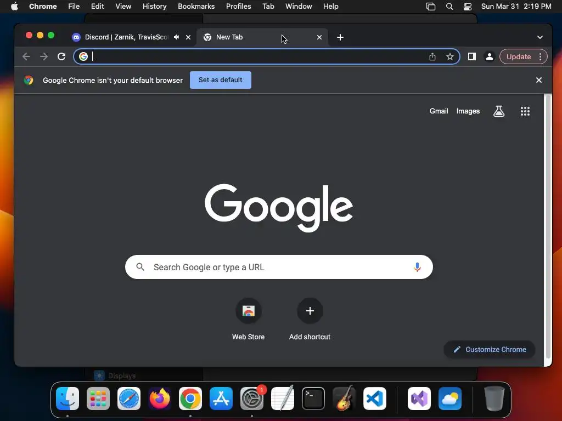
Task: Launch Firefox from the Dock
Action: (160, 399)
